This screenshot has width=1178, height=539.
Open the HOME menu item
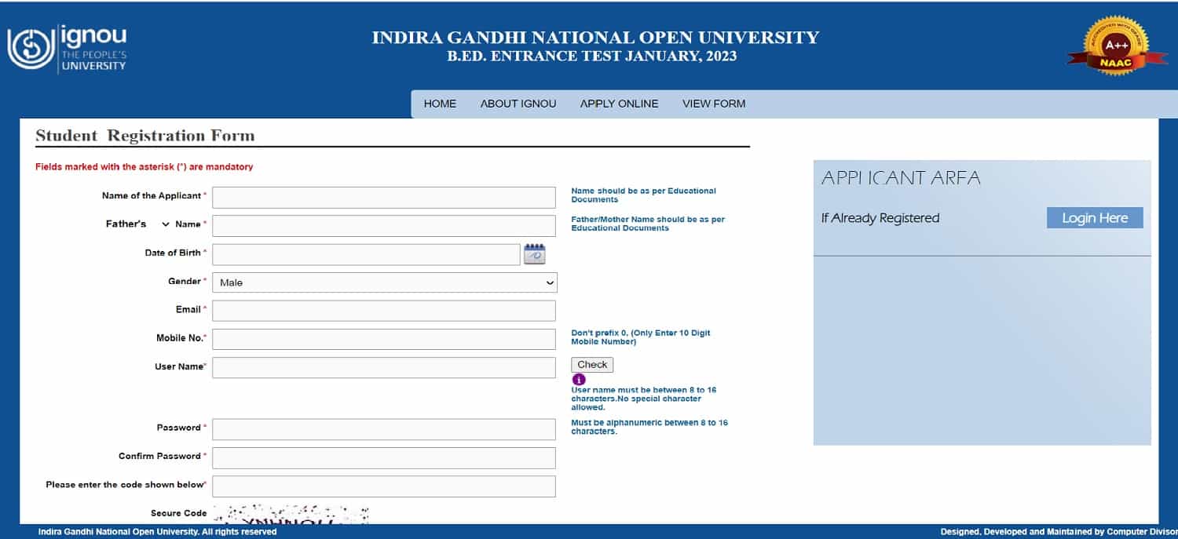[440, 103]
